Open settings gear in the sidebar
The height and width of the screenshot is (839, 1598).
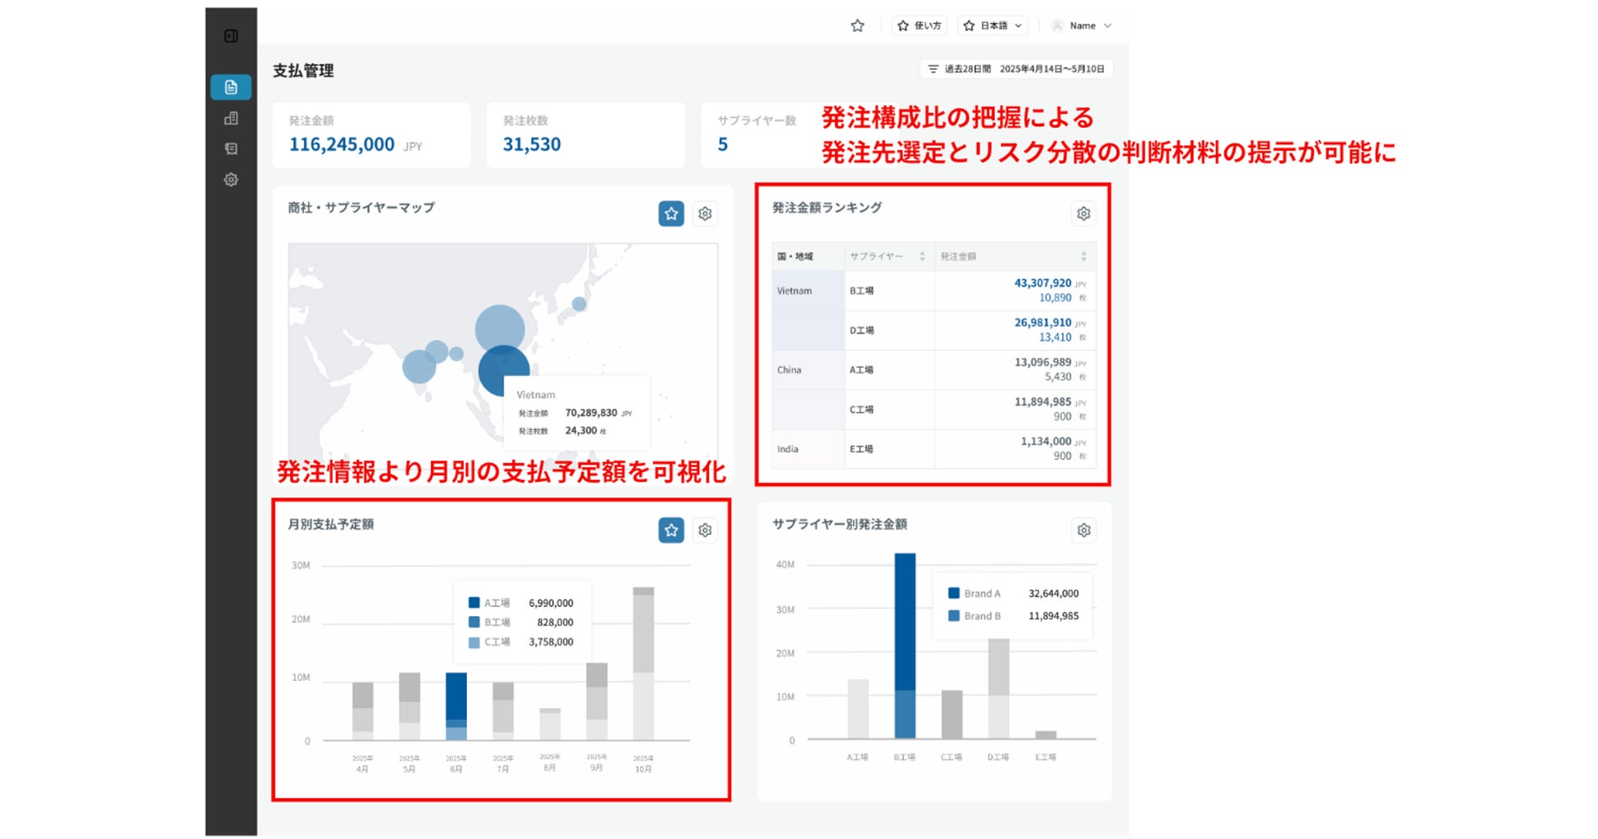point(231,179)
